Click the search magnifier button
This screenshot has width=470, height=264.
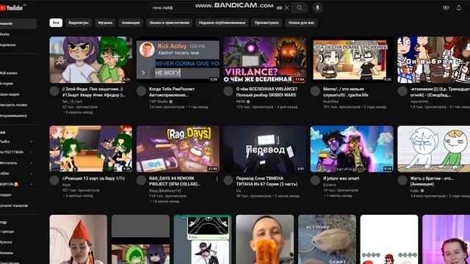click(300, 8)
